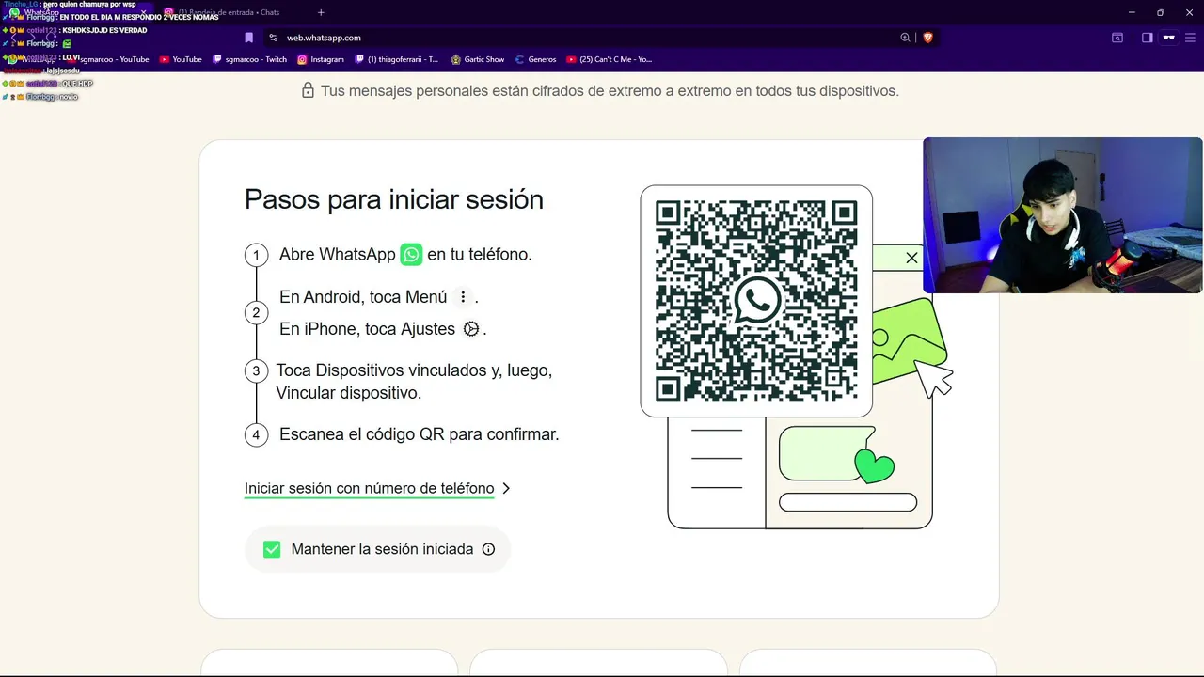This screenshot has width=1204, height=677.
Task: Click the text Toca Dispositivos vinculados y, luego
Action: click(x=414, y=370)
